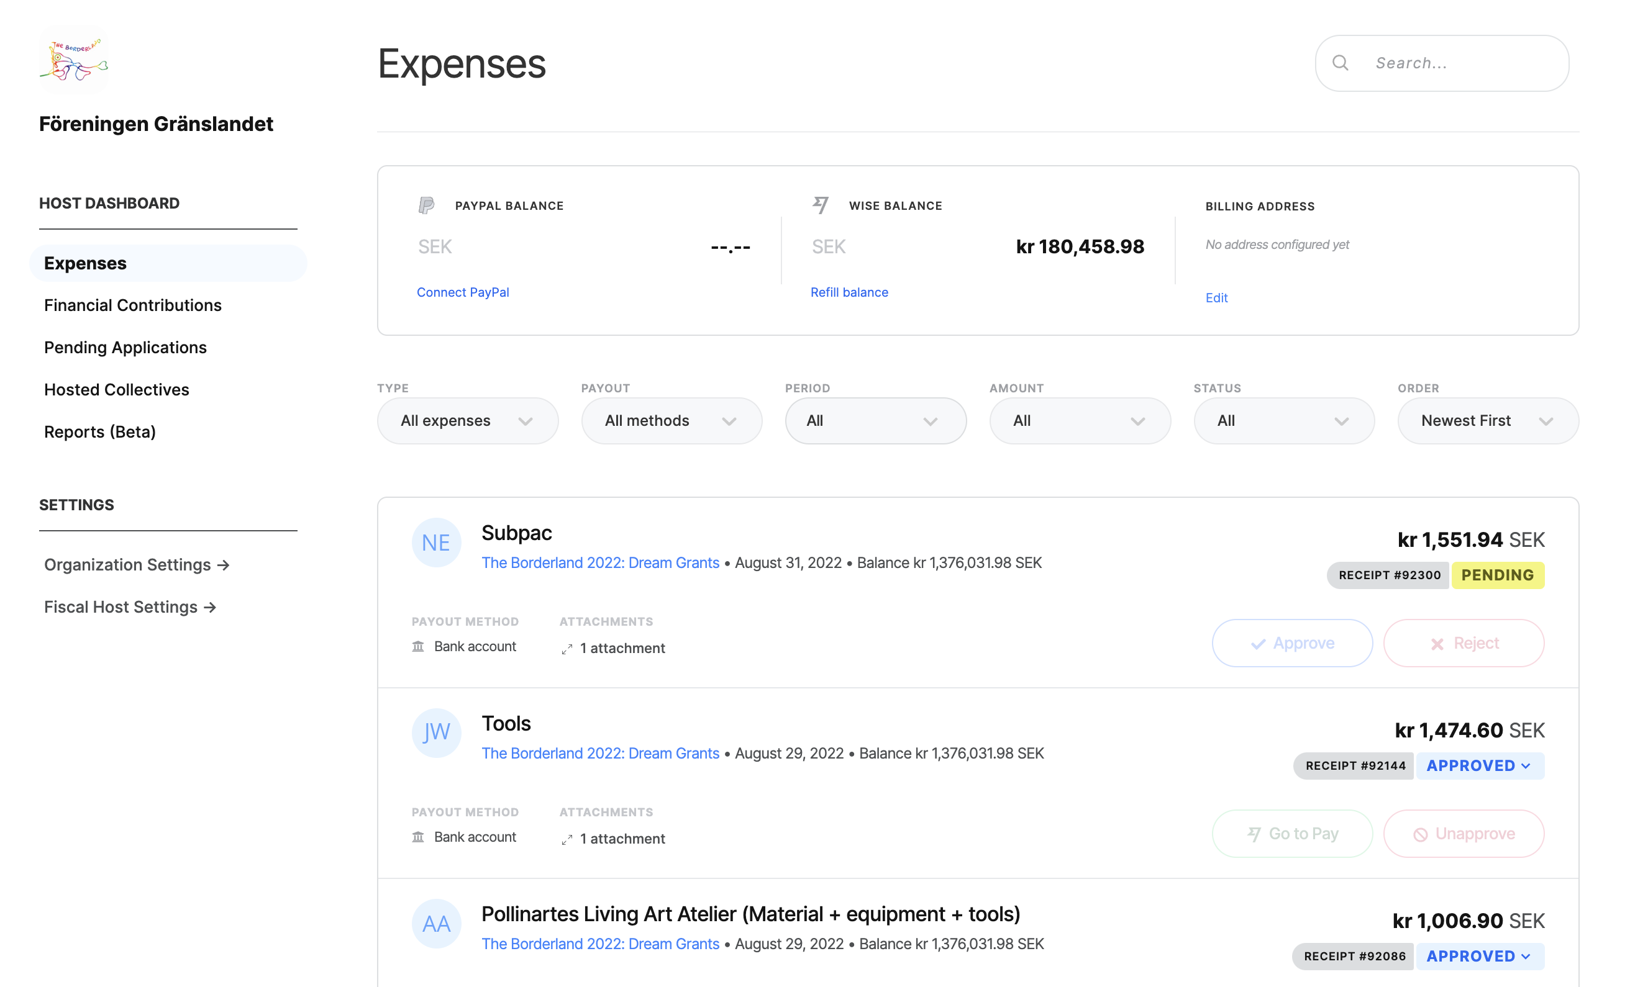This screenshot has width=1630, height=987.
Task: Click the Unapprove button for the Tools expense
Action: click(1464, 834)
